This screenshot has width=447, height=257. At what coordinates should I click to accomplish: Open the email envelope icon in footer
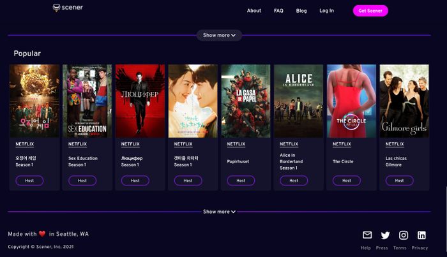[x=367, y=235]
